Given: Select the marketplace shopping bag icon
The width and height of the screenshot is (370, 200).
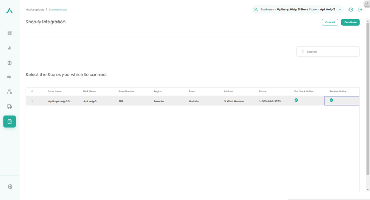Looking at the screenshot, I should tap(10, 122).
